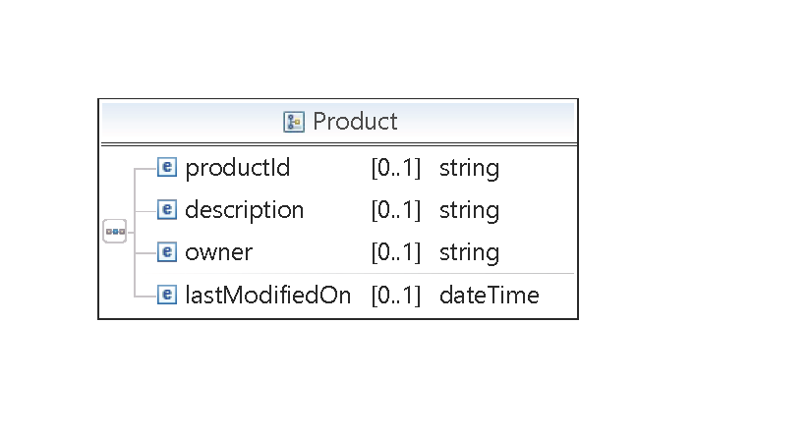Screen dimensions: 810x432
Task: Select the description element name
Action: coord(245,210)
